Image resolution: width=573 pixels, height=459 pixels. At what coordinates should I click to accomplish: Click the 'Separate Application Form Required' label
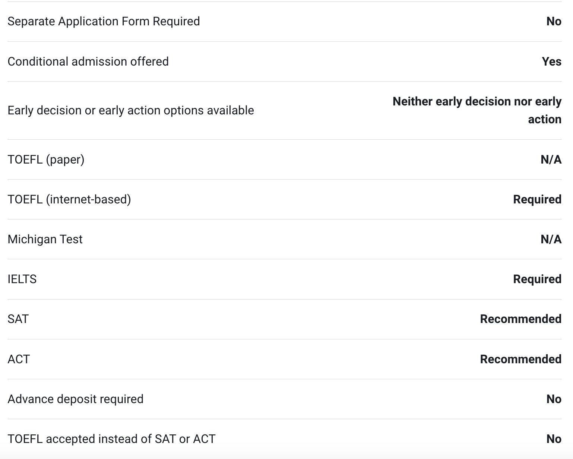point(104,22)
